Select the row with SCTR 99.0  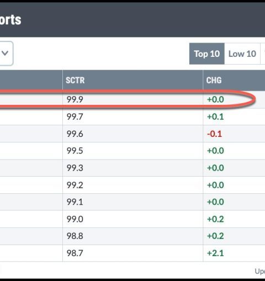pos(132,219)
